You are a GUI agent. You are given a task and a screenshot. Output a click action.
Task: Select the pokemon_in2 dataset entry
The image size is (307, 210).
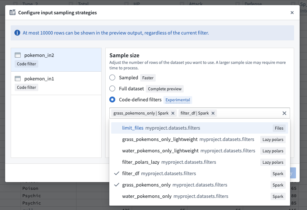coord(56,59)
